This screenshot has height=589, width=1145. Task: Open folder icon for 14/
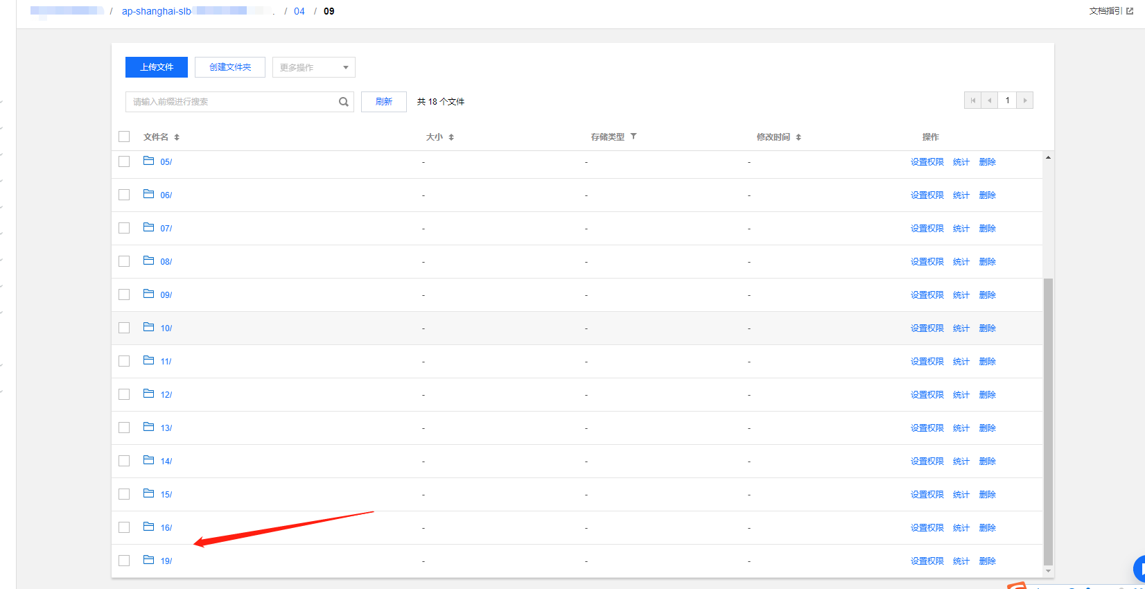pyautogui.click(x=148, y=460)
